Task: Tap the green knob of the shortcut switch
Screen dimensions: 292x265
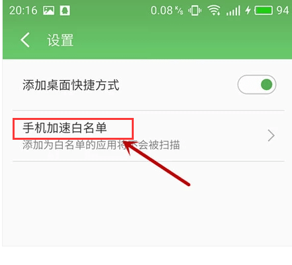Action: click(x=266, y=85)
